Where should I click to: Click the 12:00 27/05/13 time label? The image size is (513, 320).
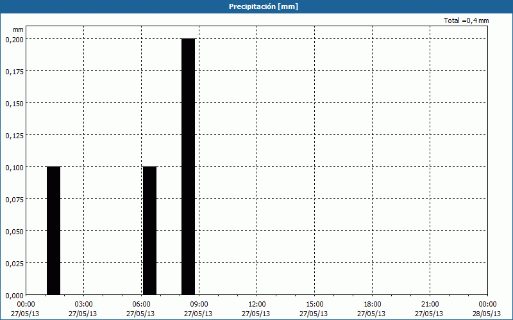tap(256, 309)
